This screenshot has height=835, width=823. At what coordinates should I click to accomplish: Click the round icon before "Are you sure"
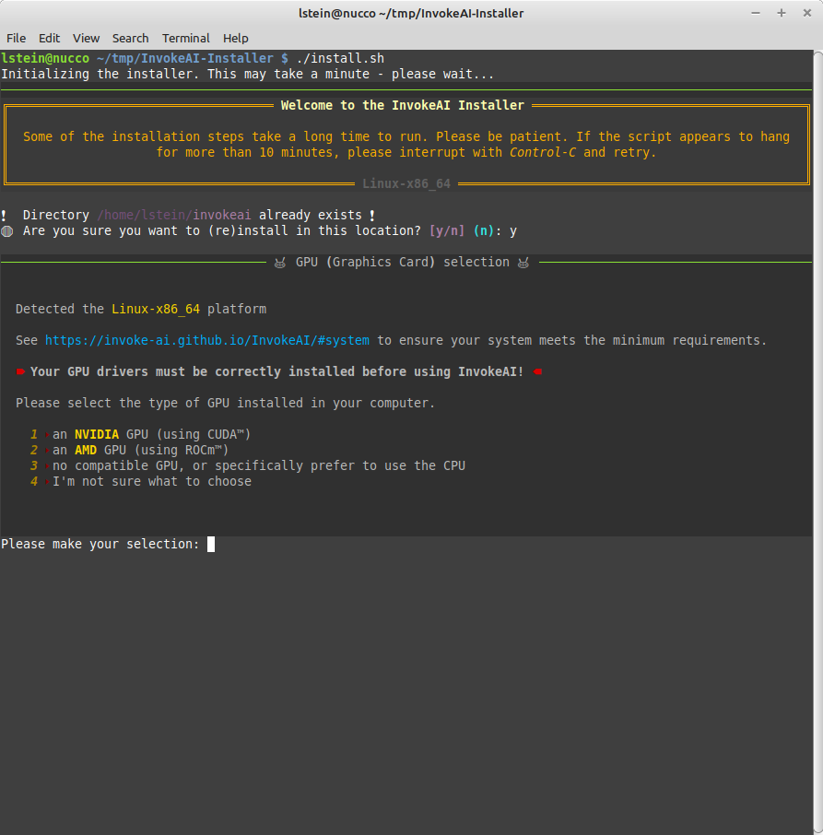(6, 230)
